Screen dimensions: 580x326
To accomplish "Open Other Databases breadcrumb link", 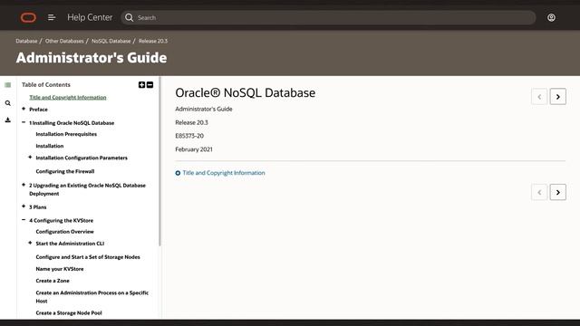I will [64, 41].
